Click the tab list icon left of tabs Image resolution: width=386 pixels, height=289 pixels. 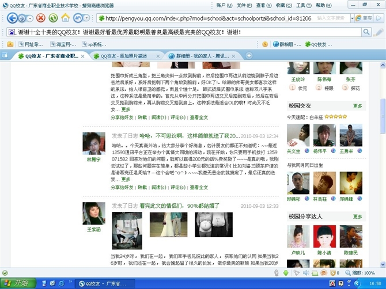(x=5, y=55)
